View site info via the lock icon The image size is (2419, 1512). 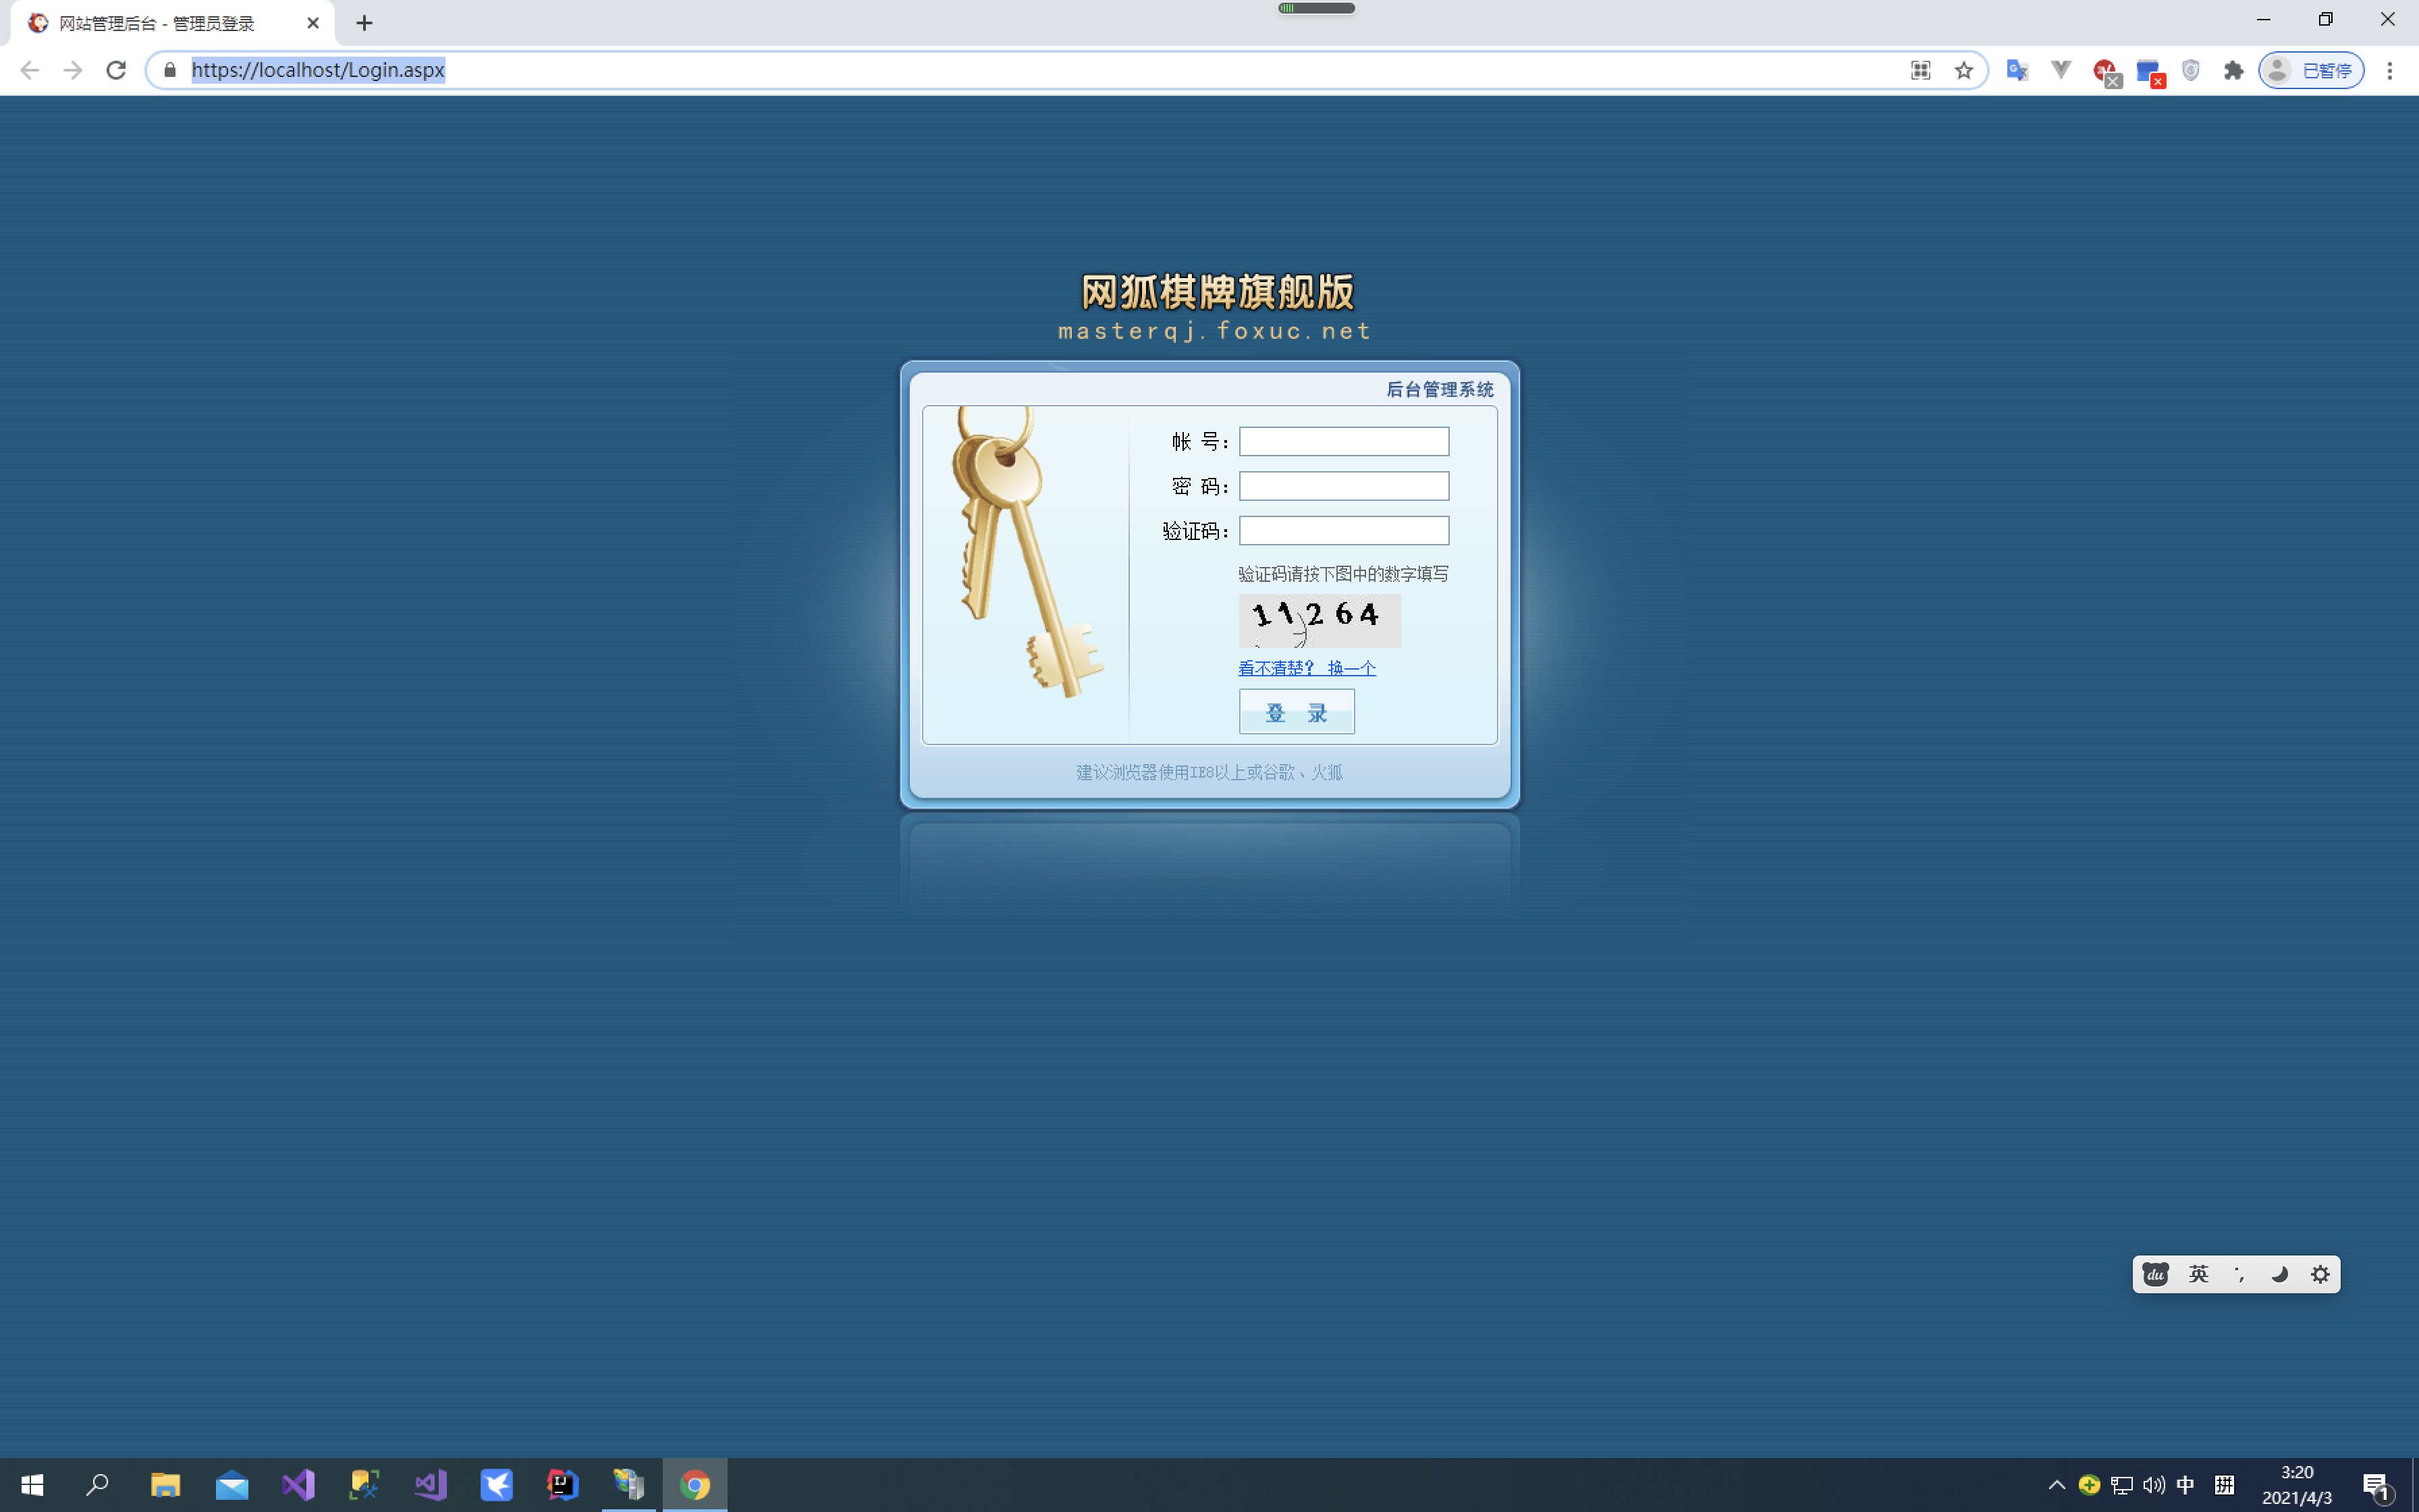click(x=170, y=70)
